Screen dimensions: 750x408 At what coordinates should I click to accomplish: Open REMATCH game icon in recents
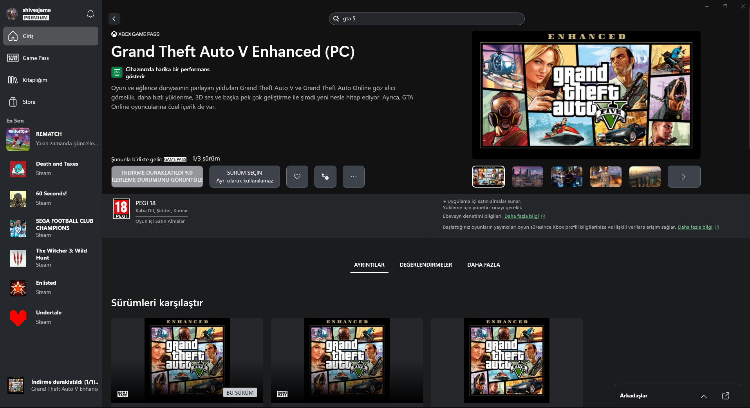[x=18, y=139]
